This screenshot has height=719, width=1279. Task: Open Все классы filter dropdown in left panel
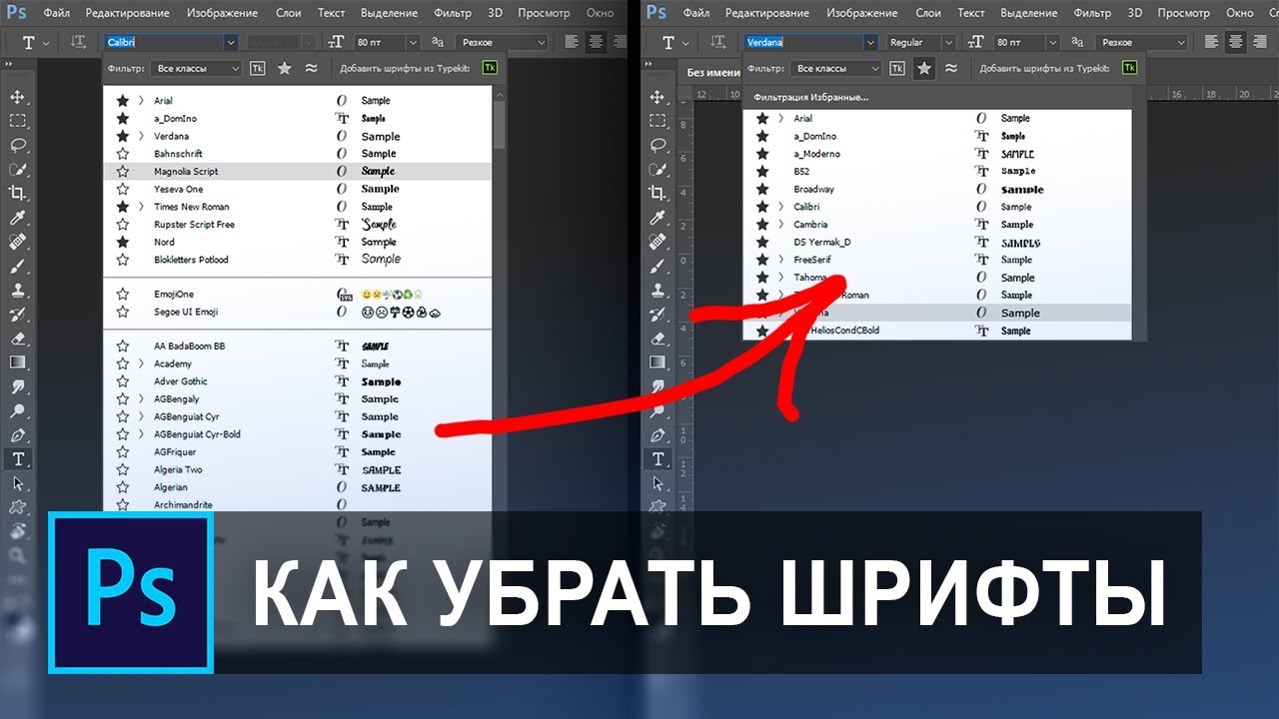tap(196, 68)
